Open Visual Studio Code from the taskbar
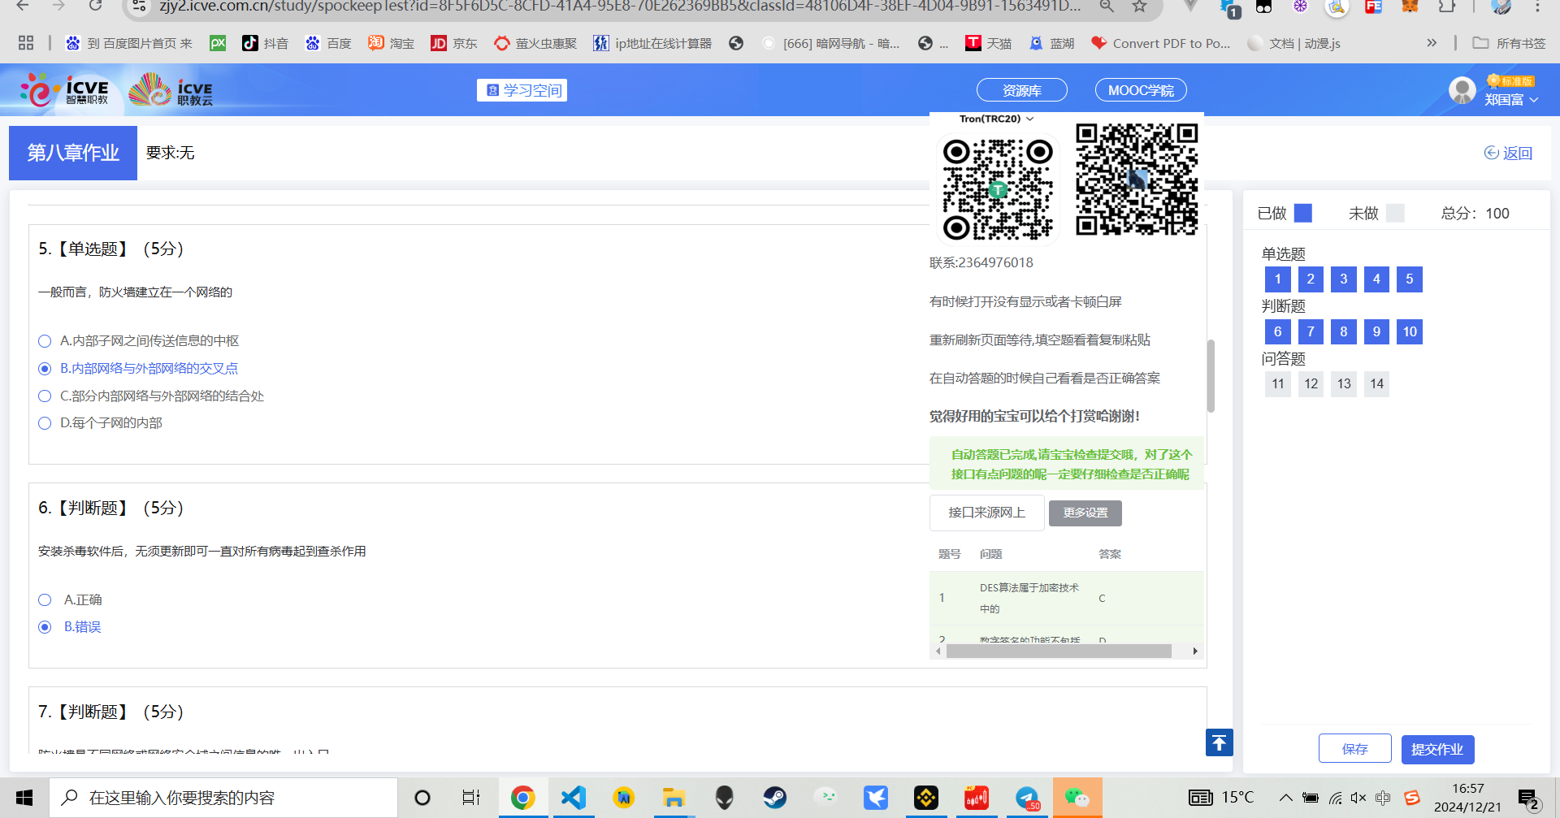This screenshot has height=818, width=1560. pos(573,798)
